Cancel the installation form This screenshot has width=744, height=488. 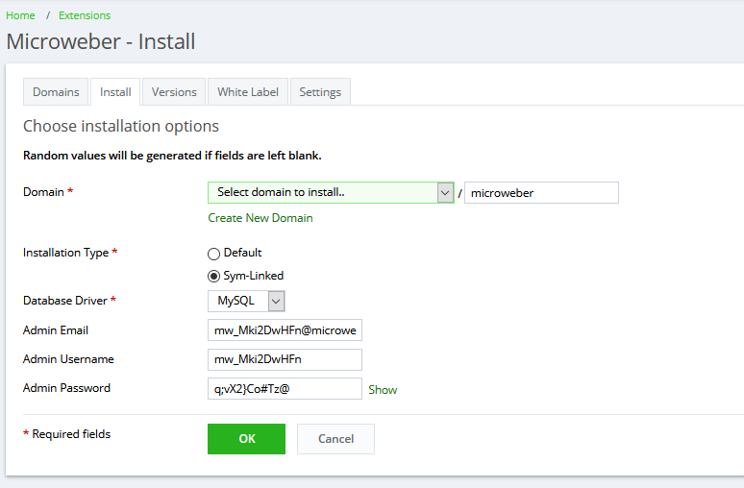[x=335, y=439]
